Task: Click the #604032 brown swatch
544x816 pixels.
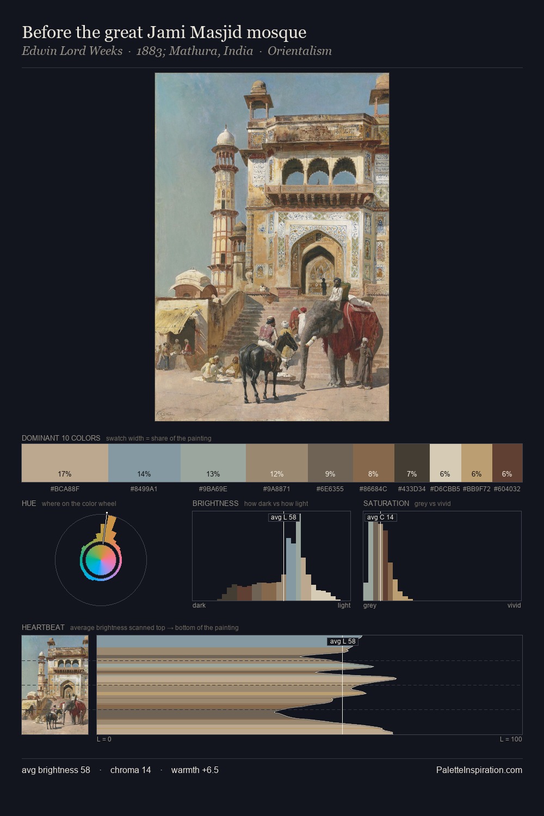Action: click(507, 463)
